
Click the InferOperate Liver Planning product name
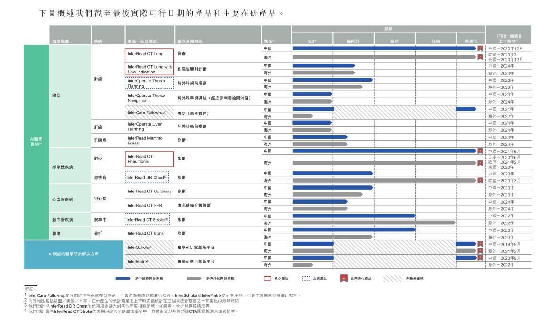pyautogui.click(x=145, y=127)
